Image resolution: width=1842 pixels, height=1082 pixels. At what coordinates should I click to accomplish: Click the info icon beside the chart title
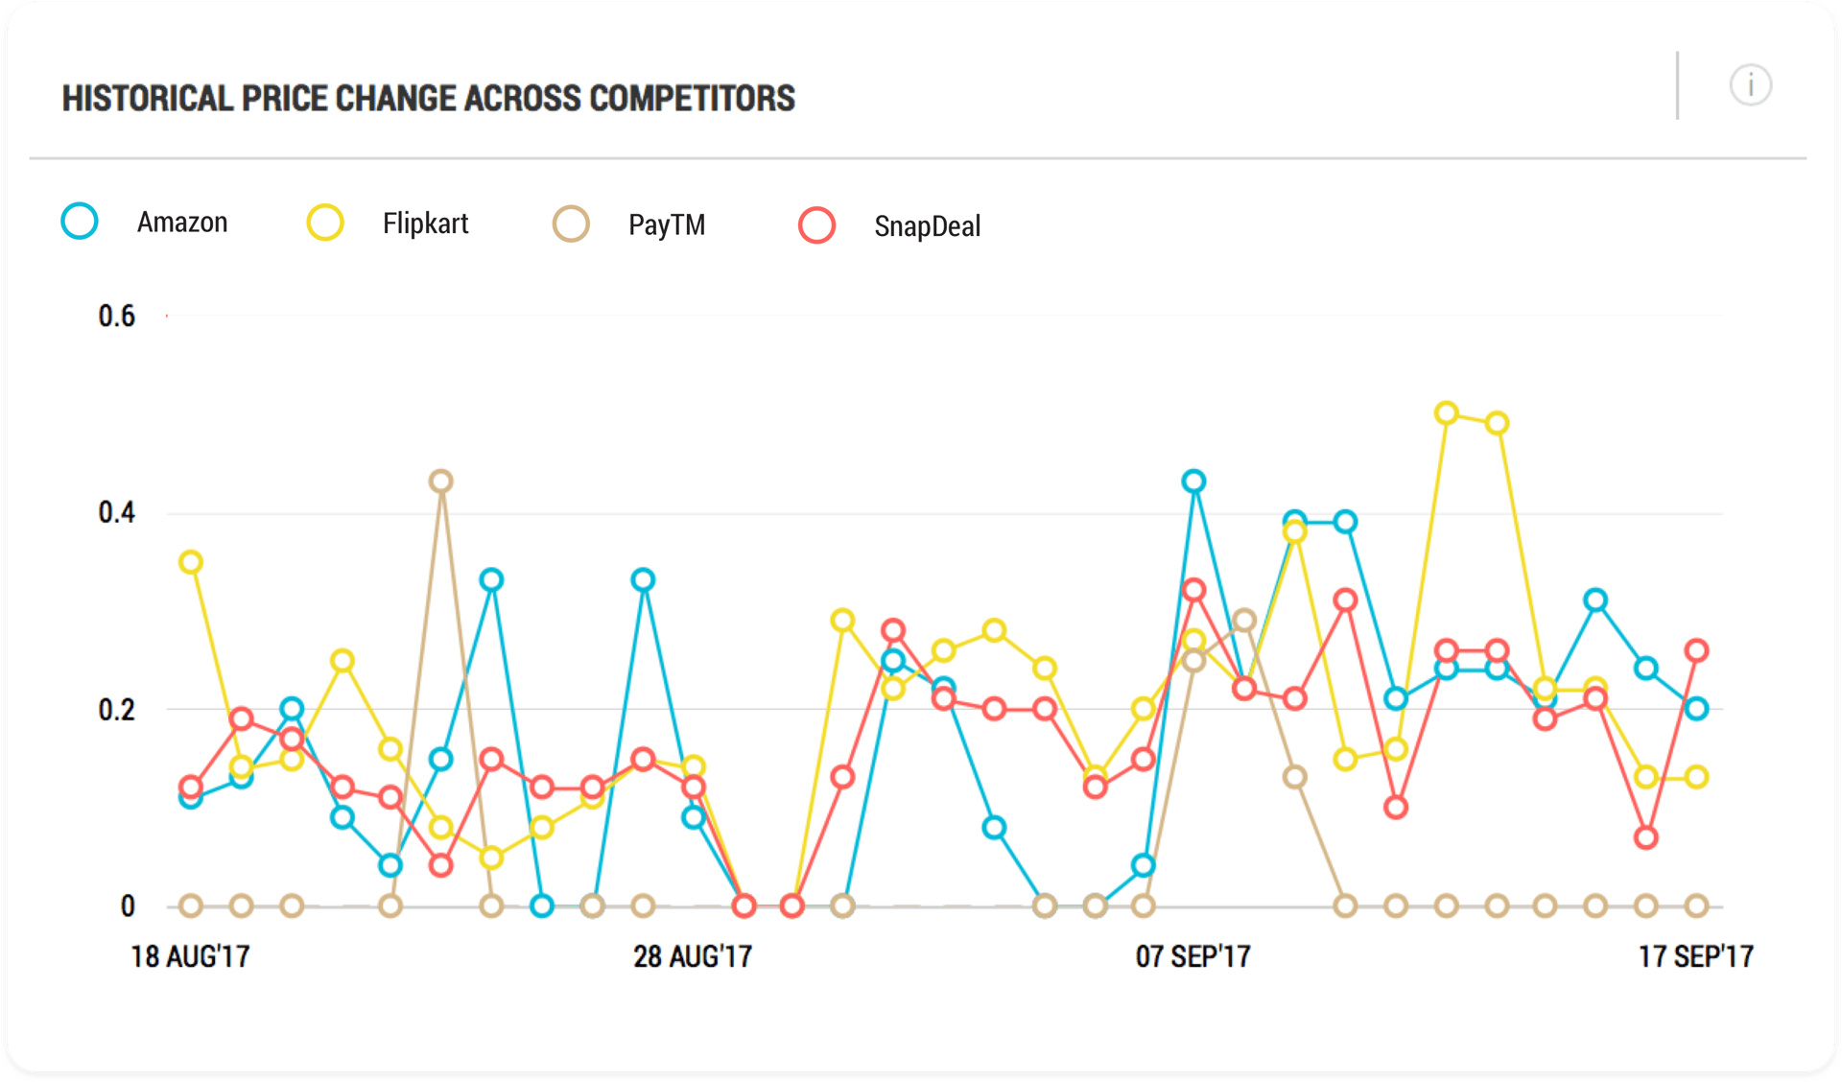point(1750,85)
